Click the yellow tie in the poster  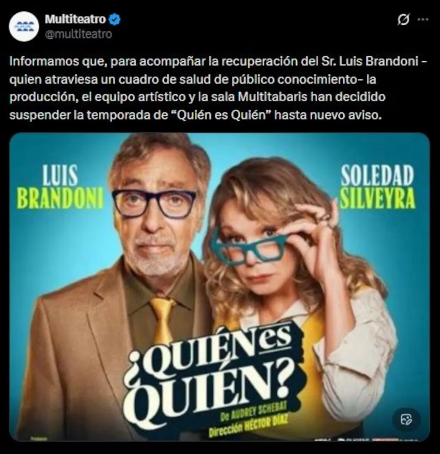click(x=163, y=320)
